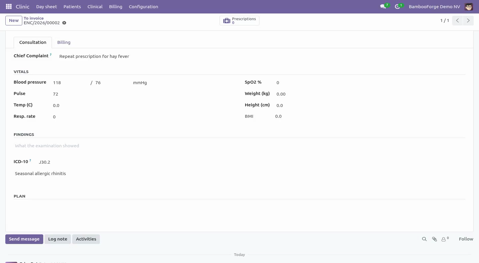Show ICD-10 help tooltip mark
Image resolution: width=479 pixels, height=263 pixels.
tap(30, 160)
